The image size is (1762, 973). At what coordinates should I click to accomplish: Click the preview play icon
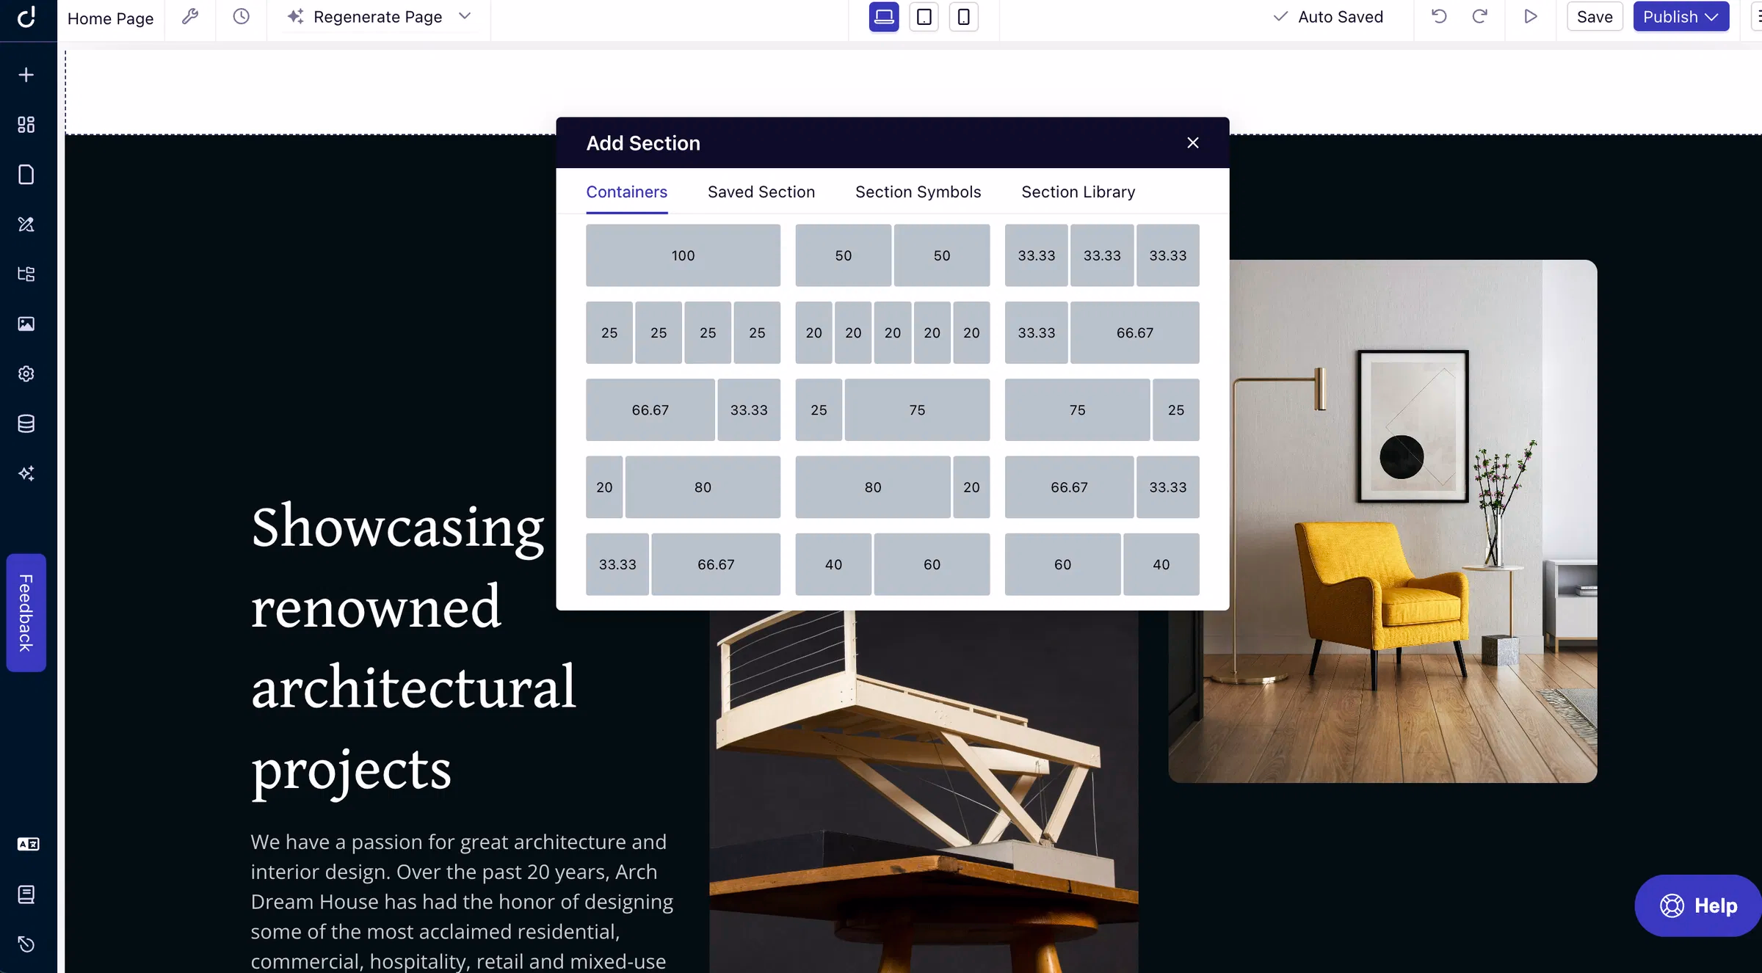1530,16
